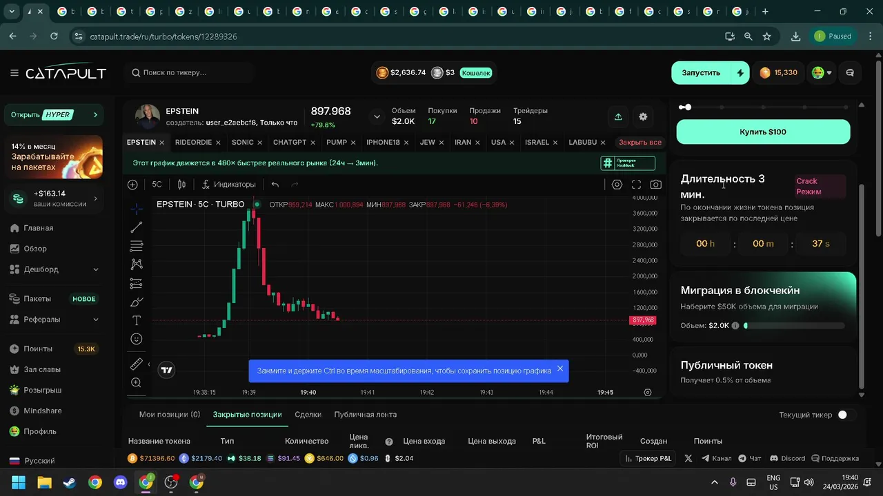Open chart settings hexagon icon
The height and width of the screenshot is (496, 883).
tap(617, 185)
